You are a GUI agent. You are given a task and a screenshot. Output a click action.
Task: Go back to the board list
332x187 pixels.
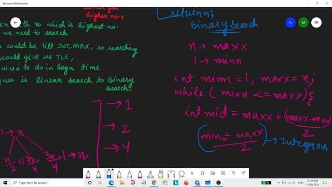click(16, 22)
